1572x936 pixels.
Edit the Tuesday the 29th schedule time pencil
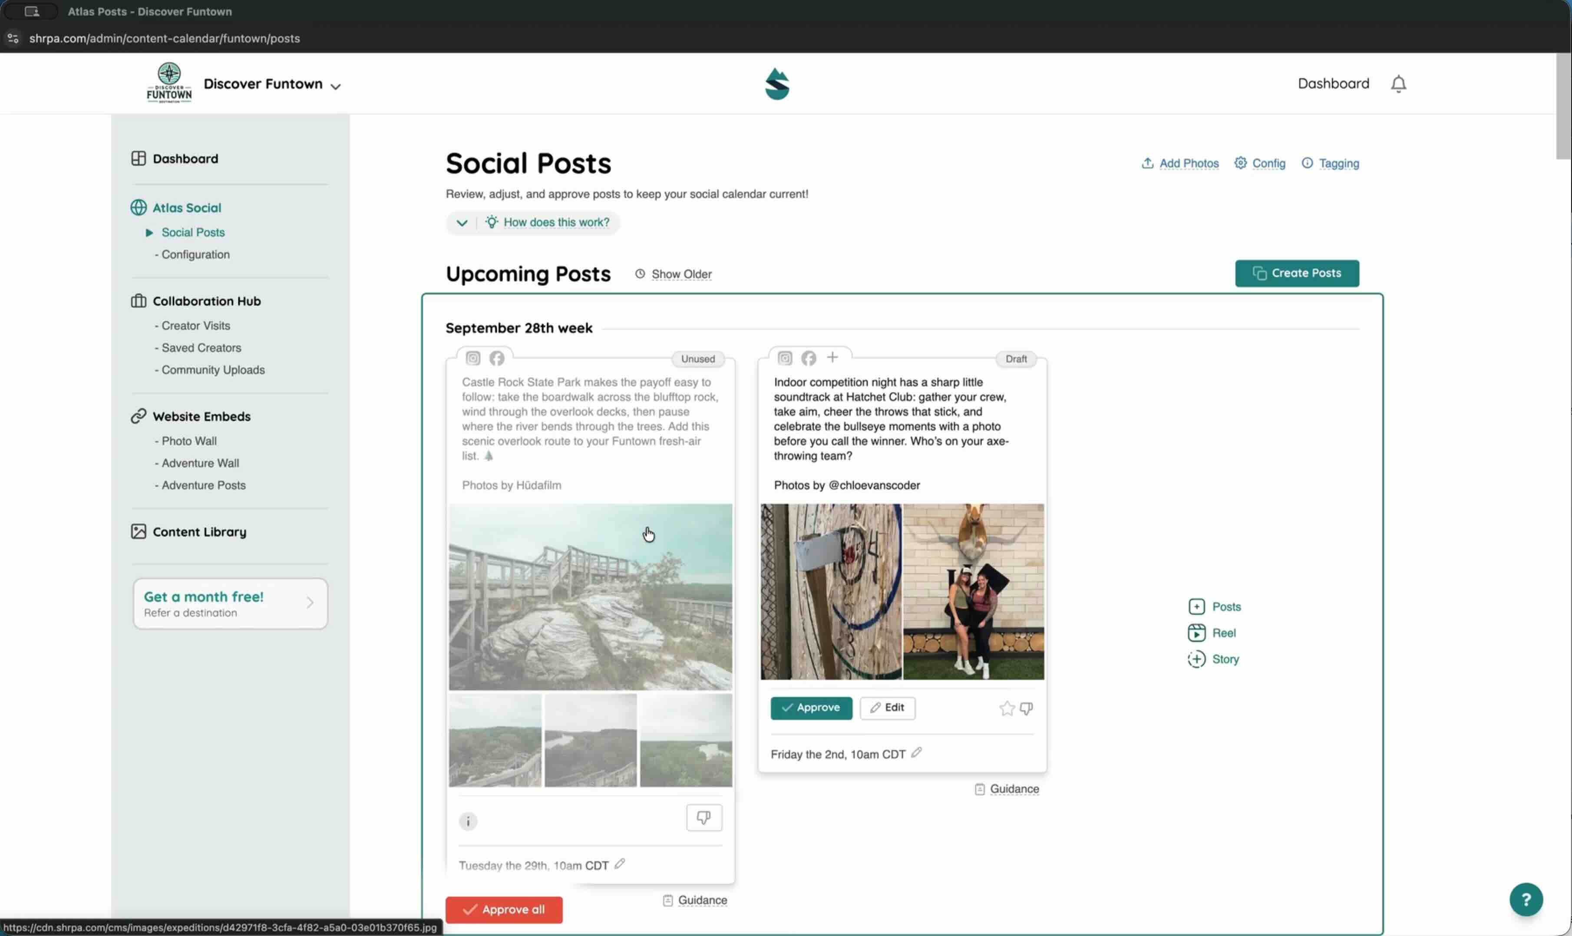[620, 864]
